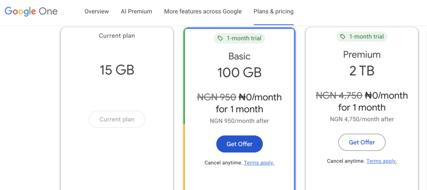Select the Premium plan title
This screenshot has height=190, width=427.
pos(362,55)
